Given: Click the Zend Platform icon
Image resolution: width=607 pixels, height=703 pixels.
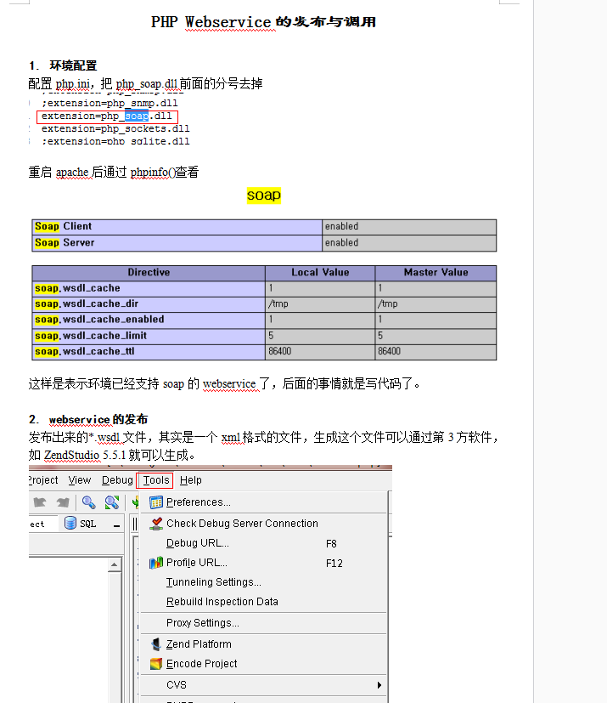Looking at the screenshot, I should pyautogui.click(x=156, y=644).
